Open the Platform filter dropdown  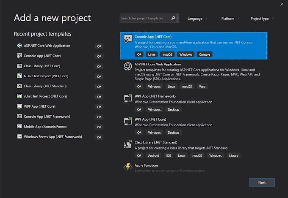(230, 19)
